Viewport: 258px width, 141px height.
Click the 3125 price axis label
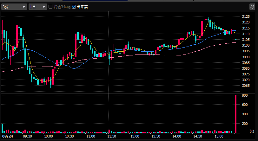pos(246,16)
